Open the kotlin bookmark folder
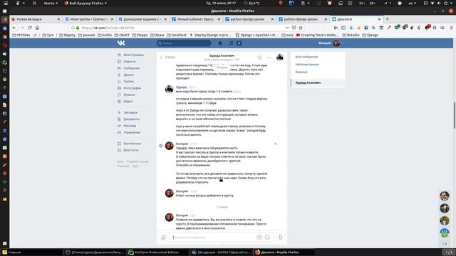Image resolution: width=456 pixels, height=256 pixels. 105,35
